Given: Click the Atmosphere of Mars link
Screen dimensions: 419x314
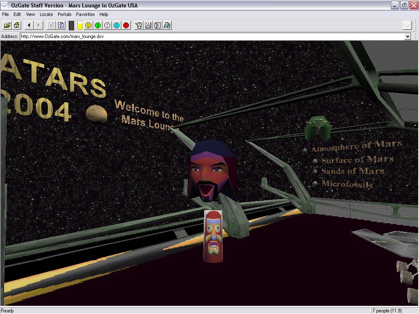Looking at the screenshot, I should coord(356,146).
